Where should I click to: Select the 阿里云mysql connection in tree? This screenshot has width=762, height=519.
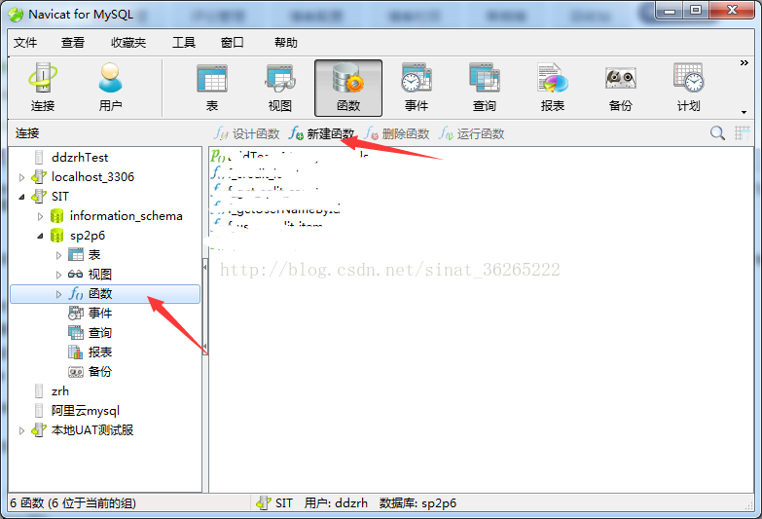click(85, 411)
